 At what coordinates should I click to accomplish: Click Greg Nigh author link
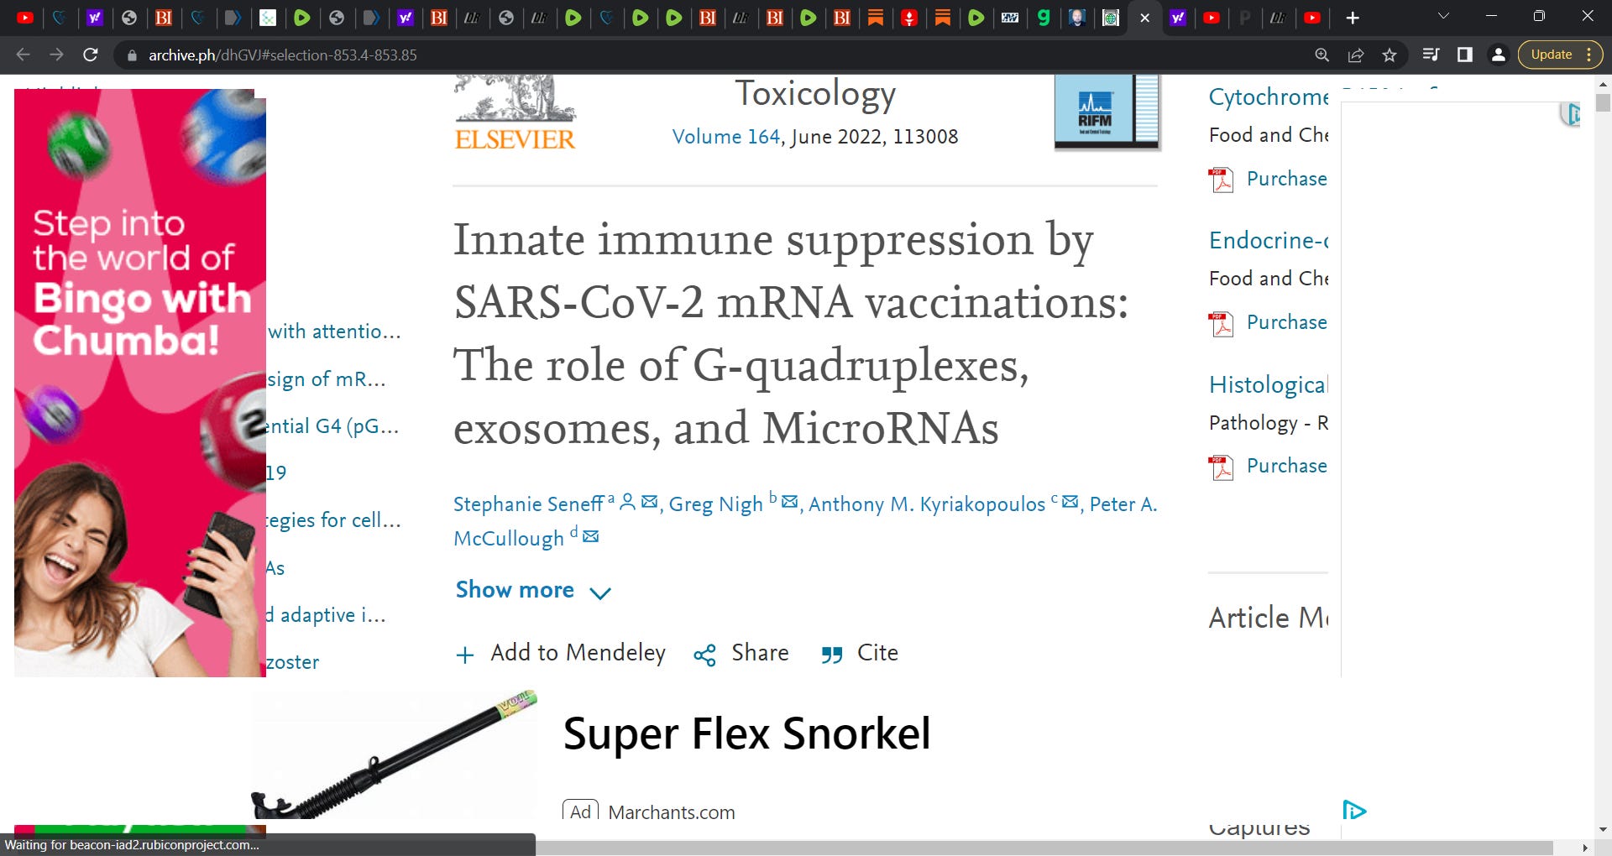pos(715,504)
